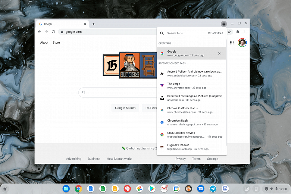
Task: Click the Tab Search dropdown arrow button
Action: (224, 24)
